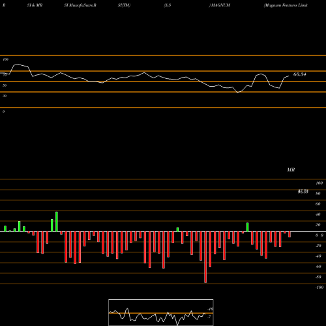
Task: Click the 100 axis label on the MR chart
Action: tap(319, 183)
